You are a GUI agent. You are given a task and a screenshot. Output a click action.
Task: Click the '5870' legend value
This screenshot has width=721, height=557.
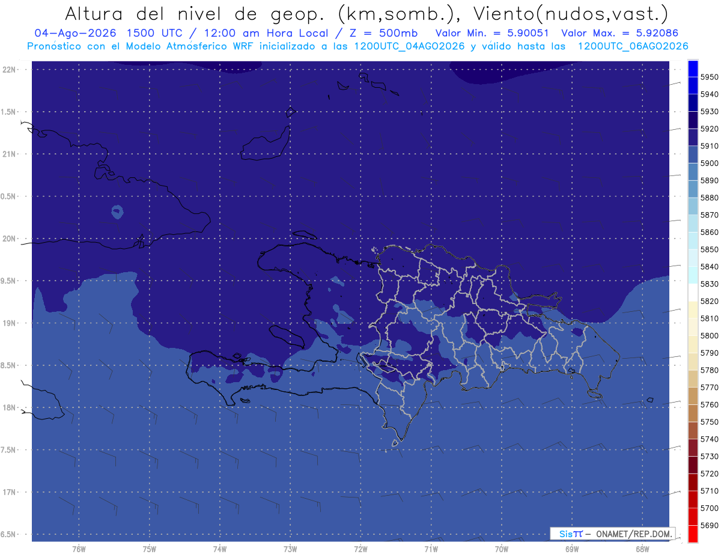[x=709, y=215]
